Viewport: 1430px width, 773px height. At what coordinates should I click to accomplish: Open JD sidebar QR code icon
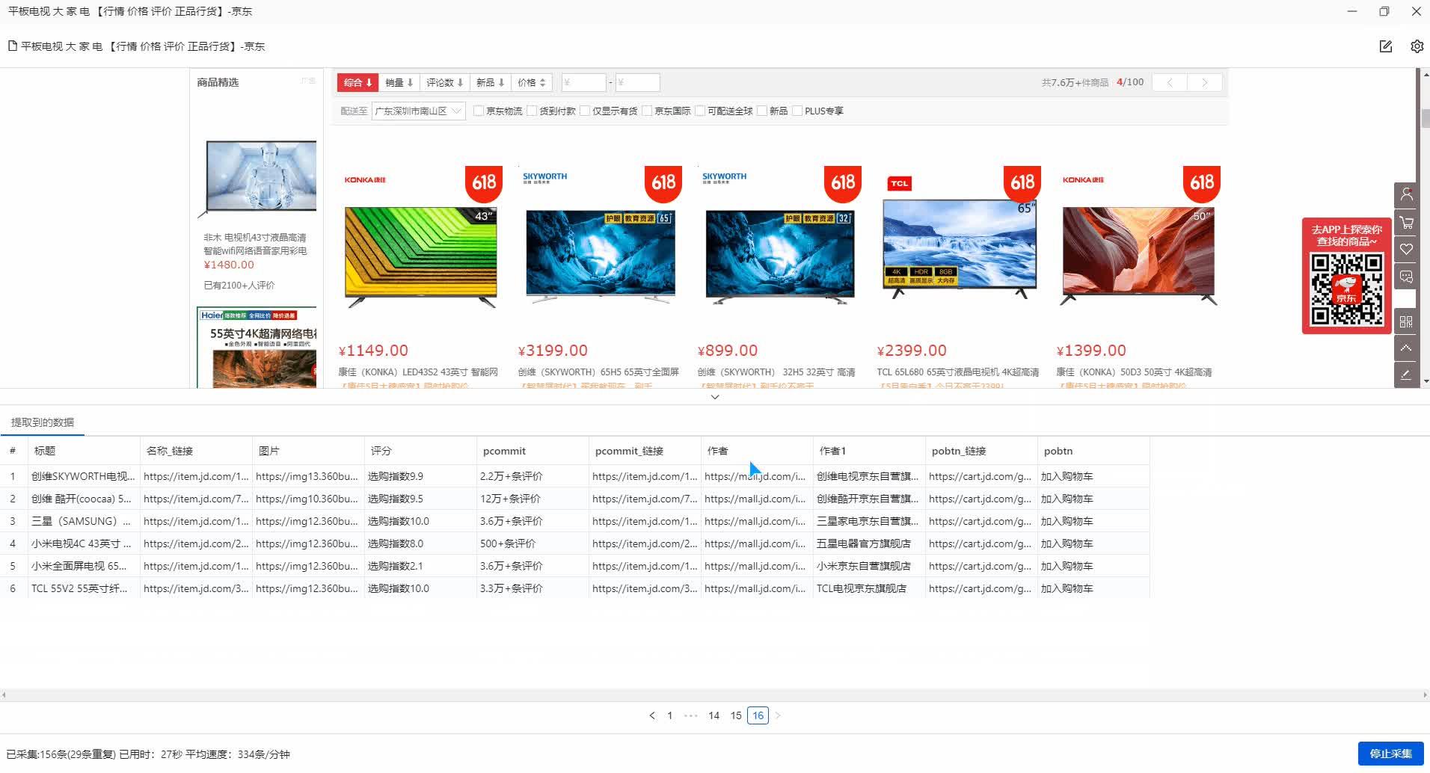click(x=1406, y=321)
